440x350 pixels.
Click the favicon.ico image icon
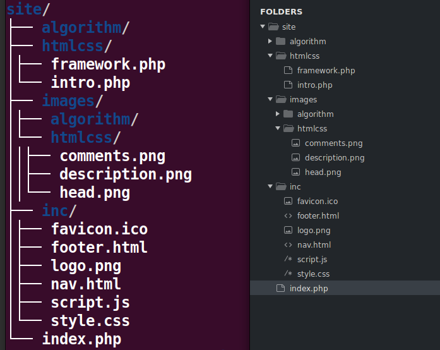[288, 202]
